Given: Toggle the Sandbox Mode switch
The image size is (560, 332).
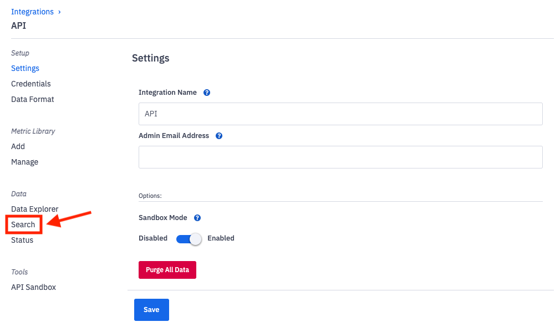Looking at the screenshot, I should tap(188, 238).
